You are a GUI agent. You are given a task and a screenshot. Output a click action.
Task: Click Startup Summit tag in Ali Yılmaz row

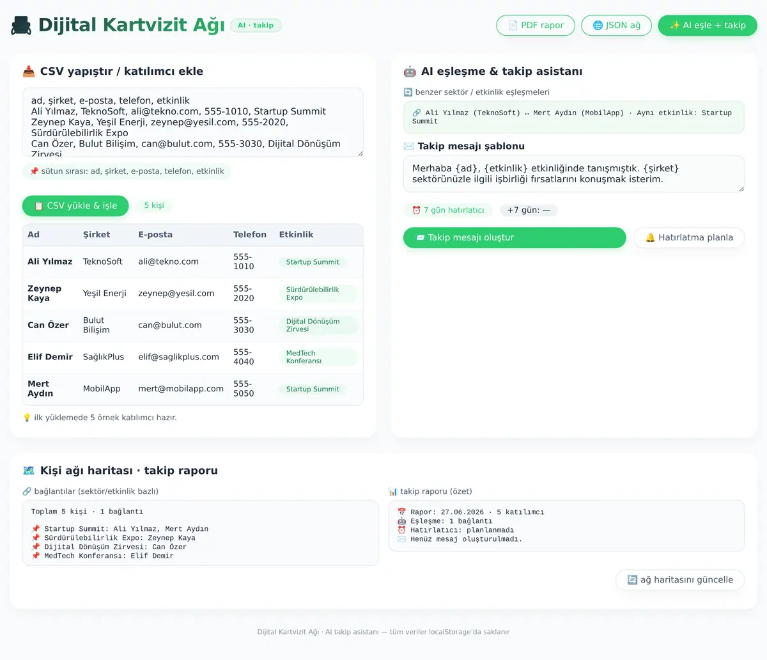click(313, 262)
